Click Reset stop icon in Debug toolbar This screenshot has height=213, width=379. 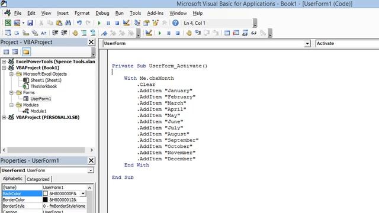click(x=178, y=33)
